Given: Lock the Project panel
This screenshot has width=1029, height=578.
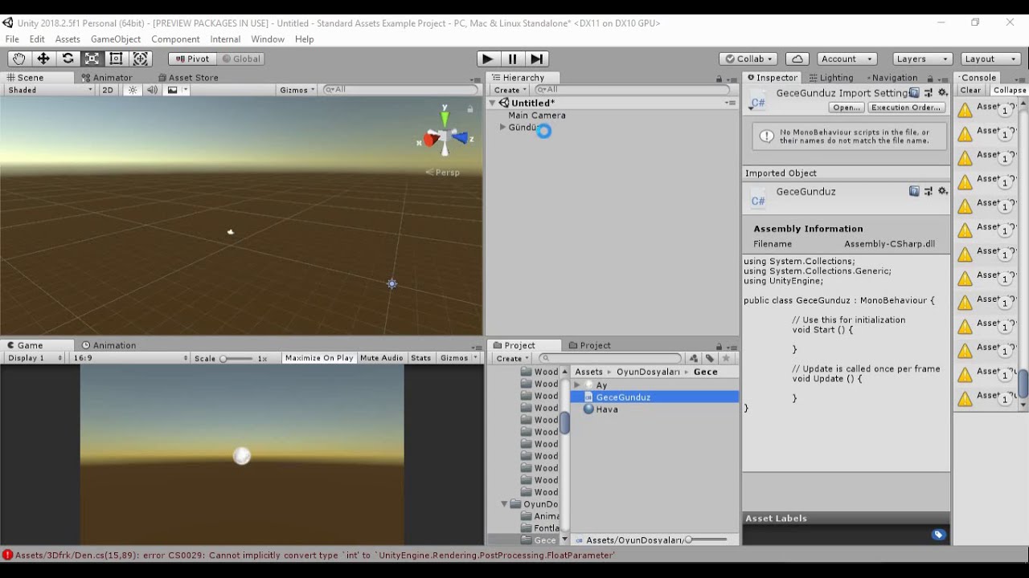Looking at the screenshot, I should (719, 346).
